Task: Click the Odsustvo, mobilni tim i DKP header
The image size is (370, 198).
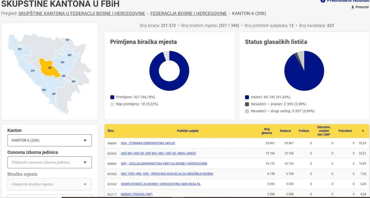Action: point(324,131)
